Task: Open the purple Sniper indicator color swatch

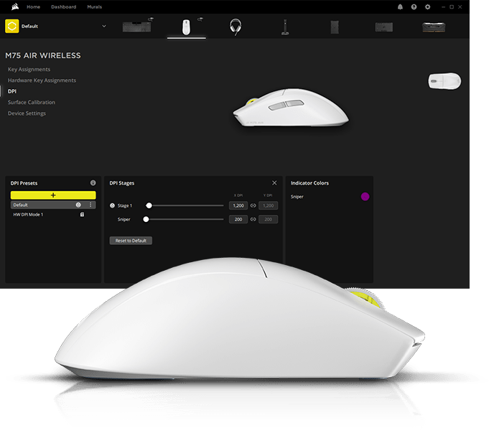Action: pos(365,197)
